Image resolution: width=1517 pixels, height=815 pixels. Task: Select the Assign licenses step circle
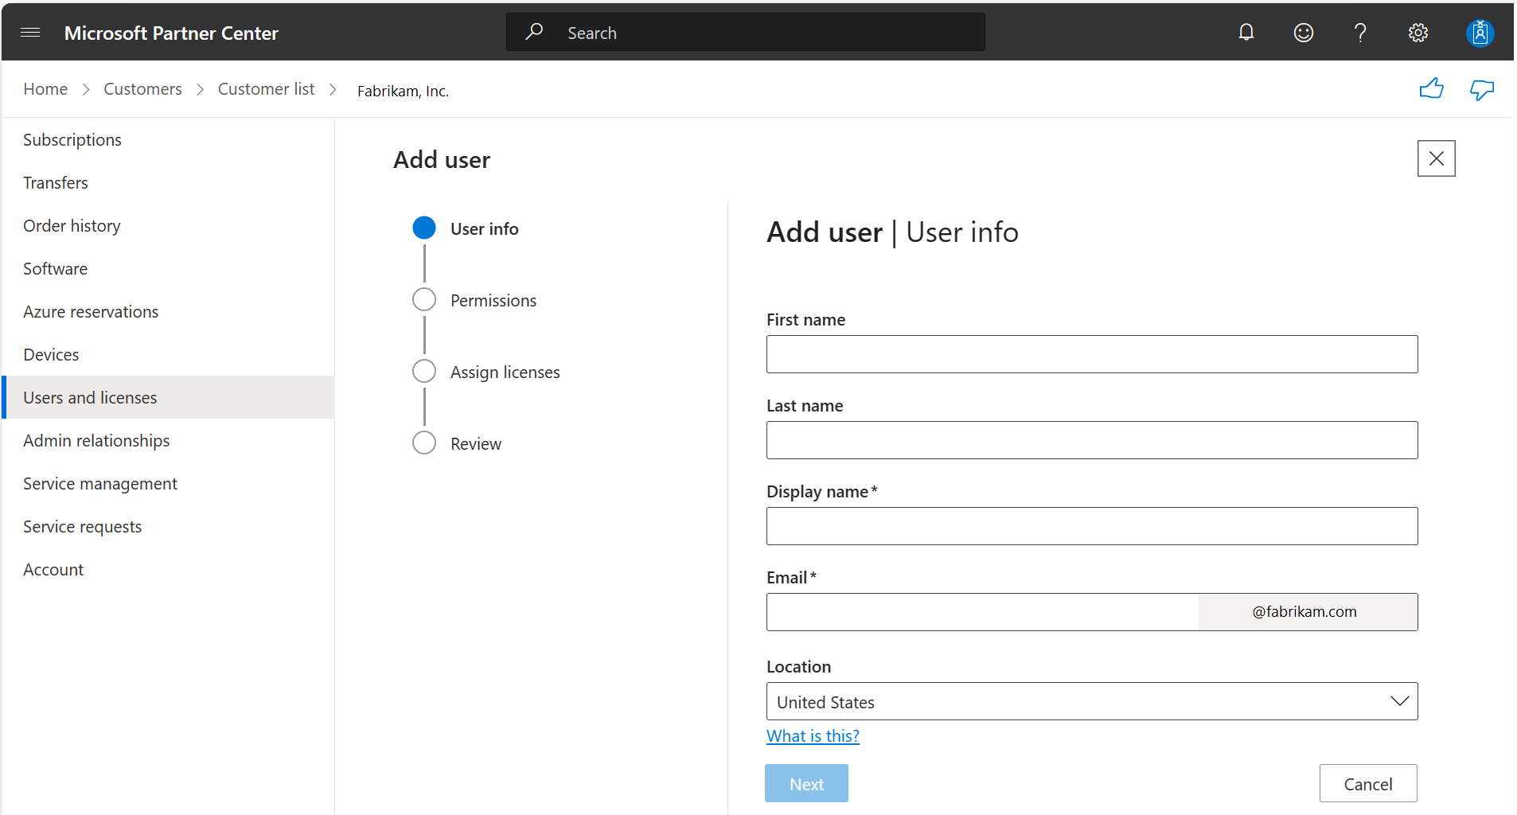click(x=424, y=371)
